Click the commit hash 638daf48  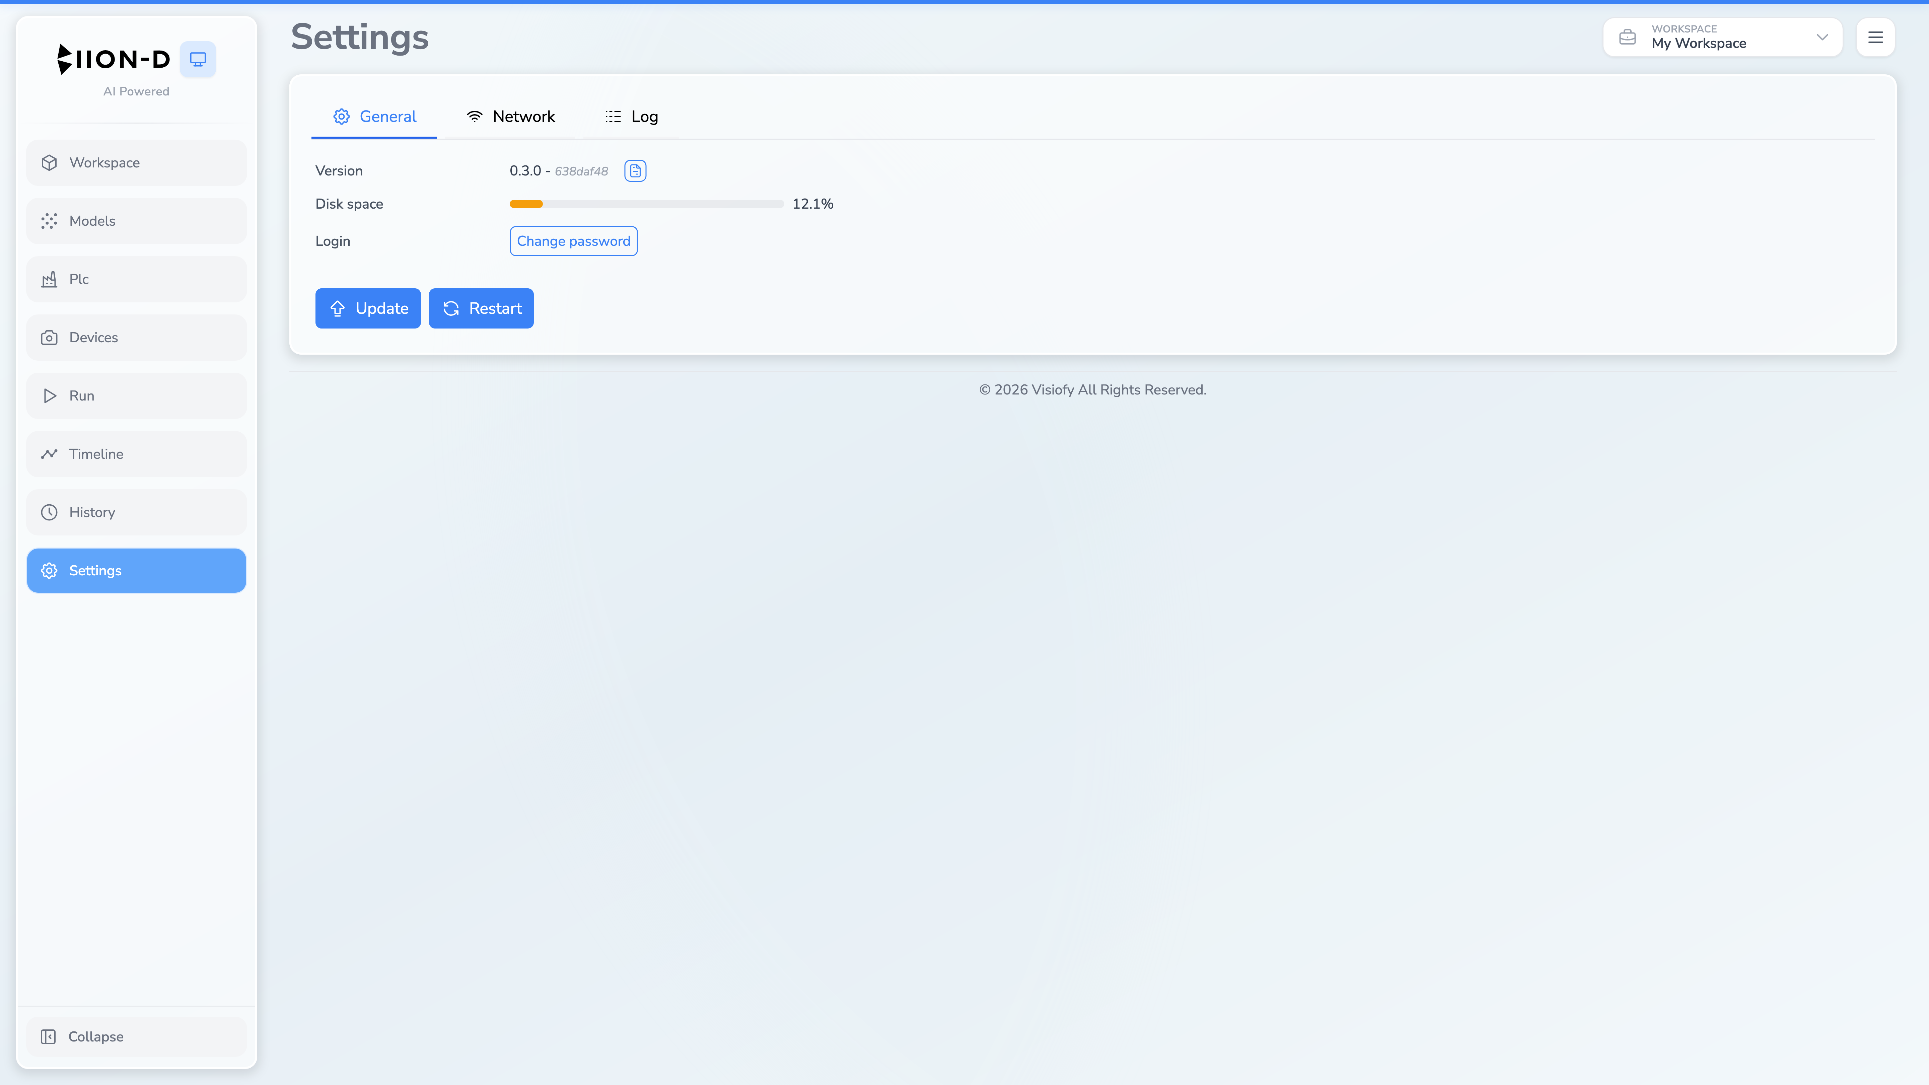581,171
